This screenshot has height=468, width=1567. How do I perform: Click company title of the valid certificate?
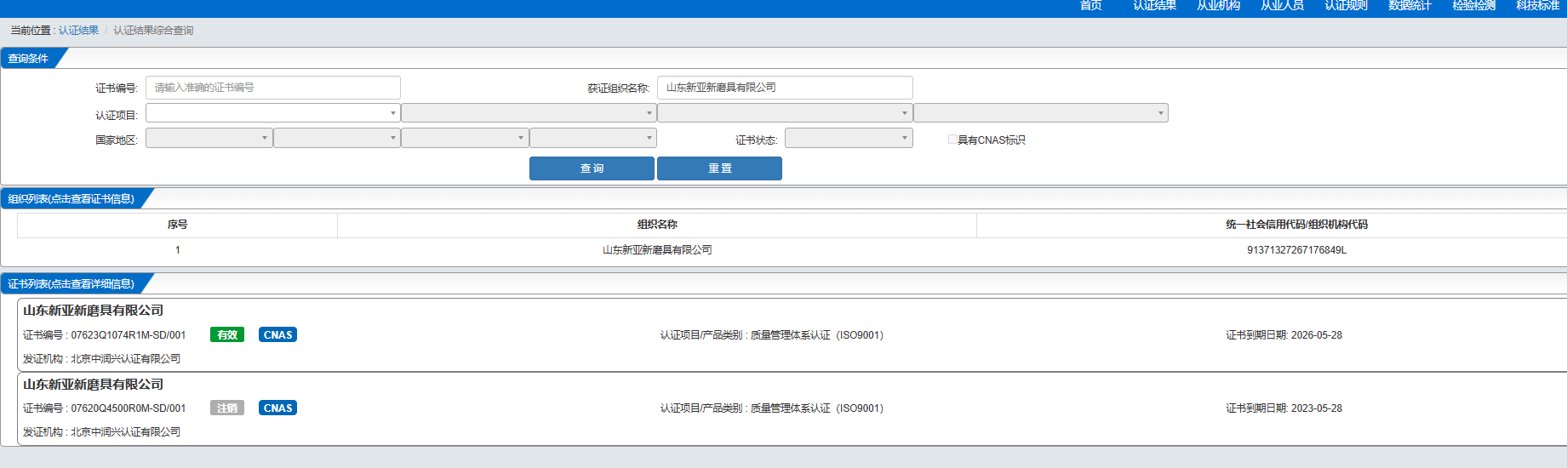pyautogui.click(x=93, y=311)
